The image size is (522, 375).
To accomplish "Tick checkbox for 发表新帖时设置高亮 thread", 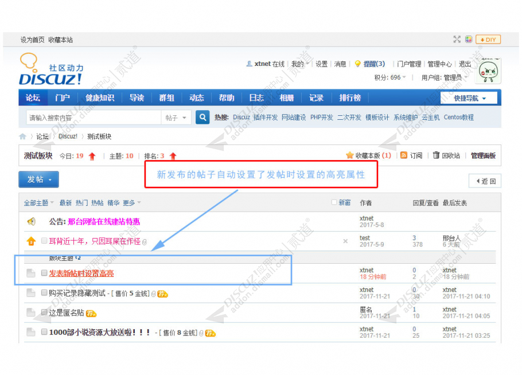I will (44, 273).
